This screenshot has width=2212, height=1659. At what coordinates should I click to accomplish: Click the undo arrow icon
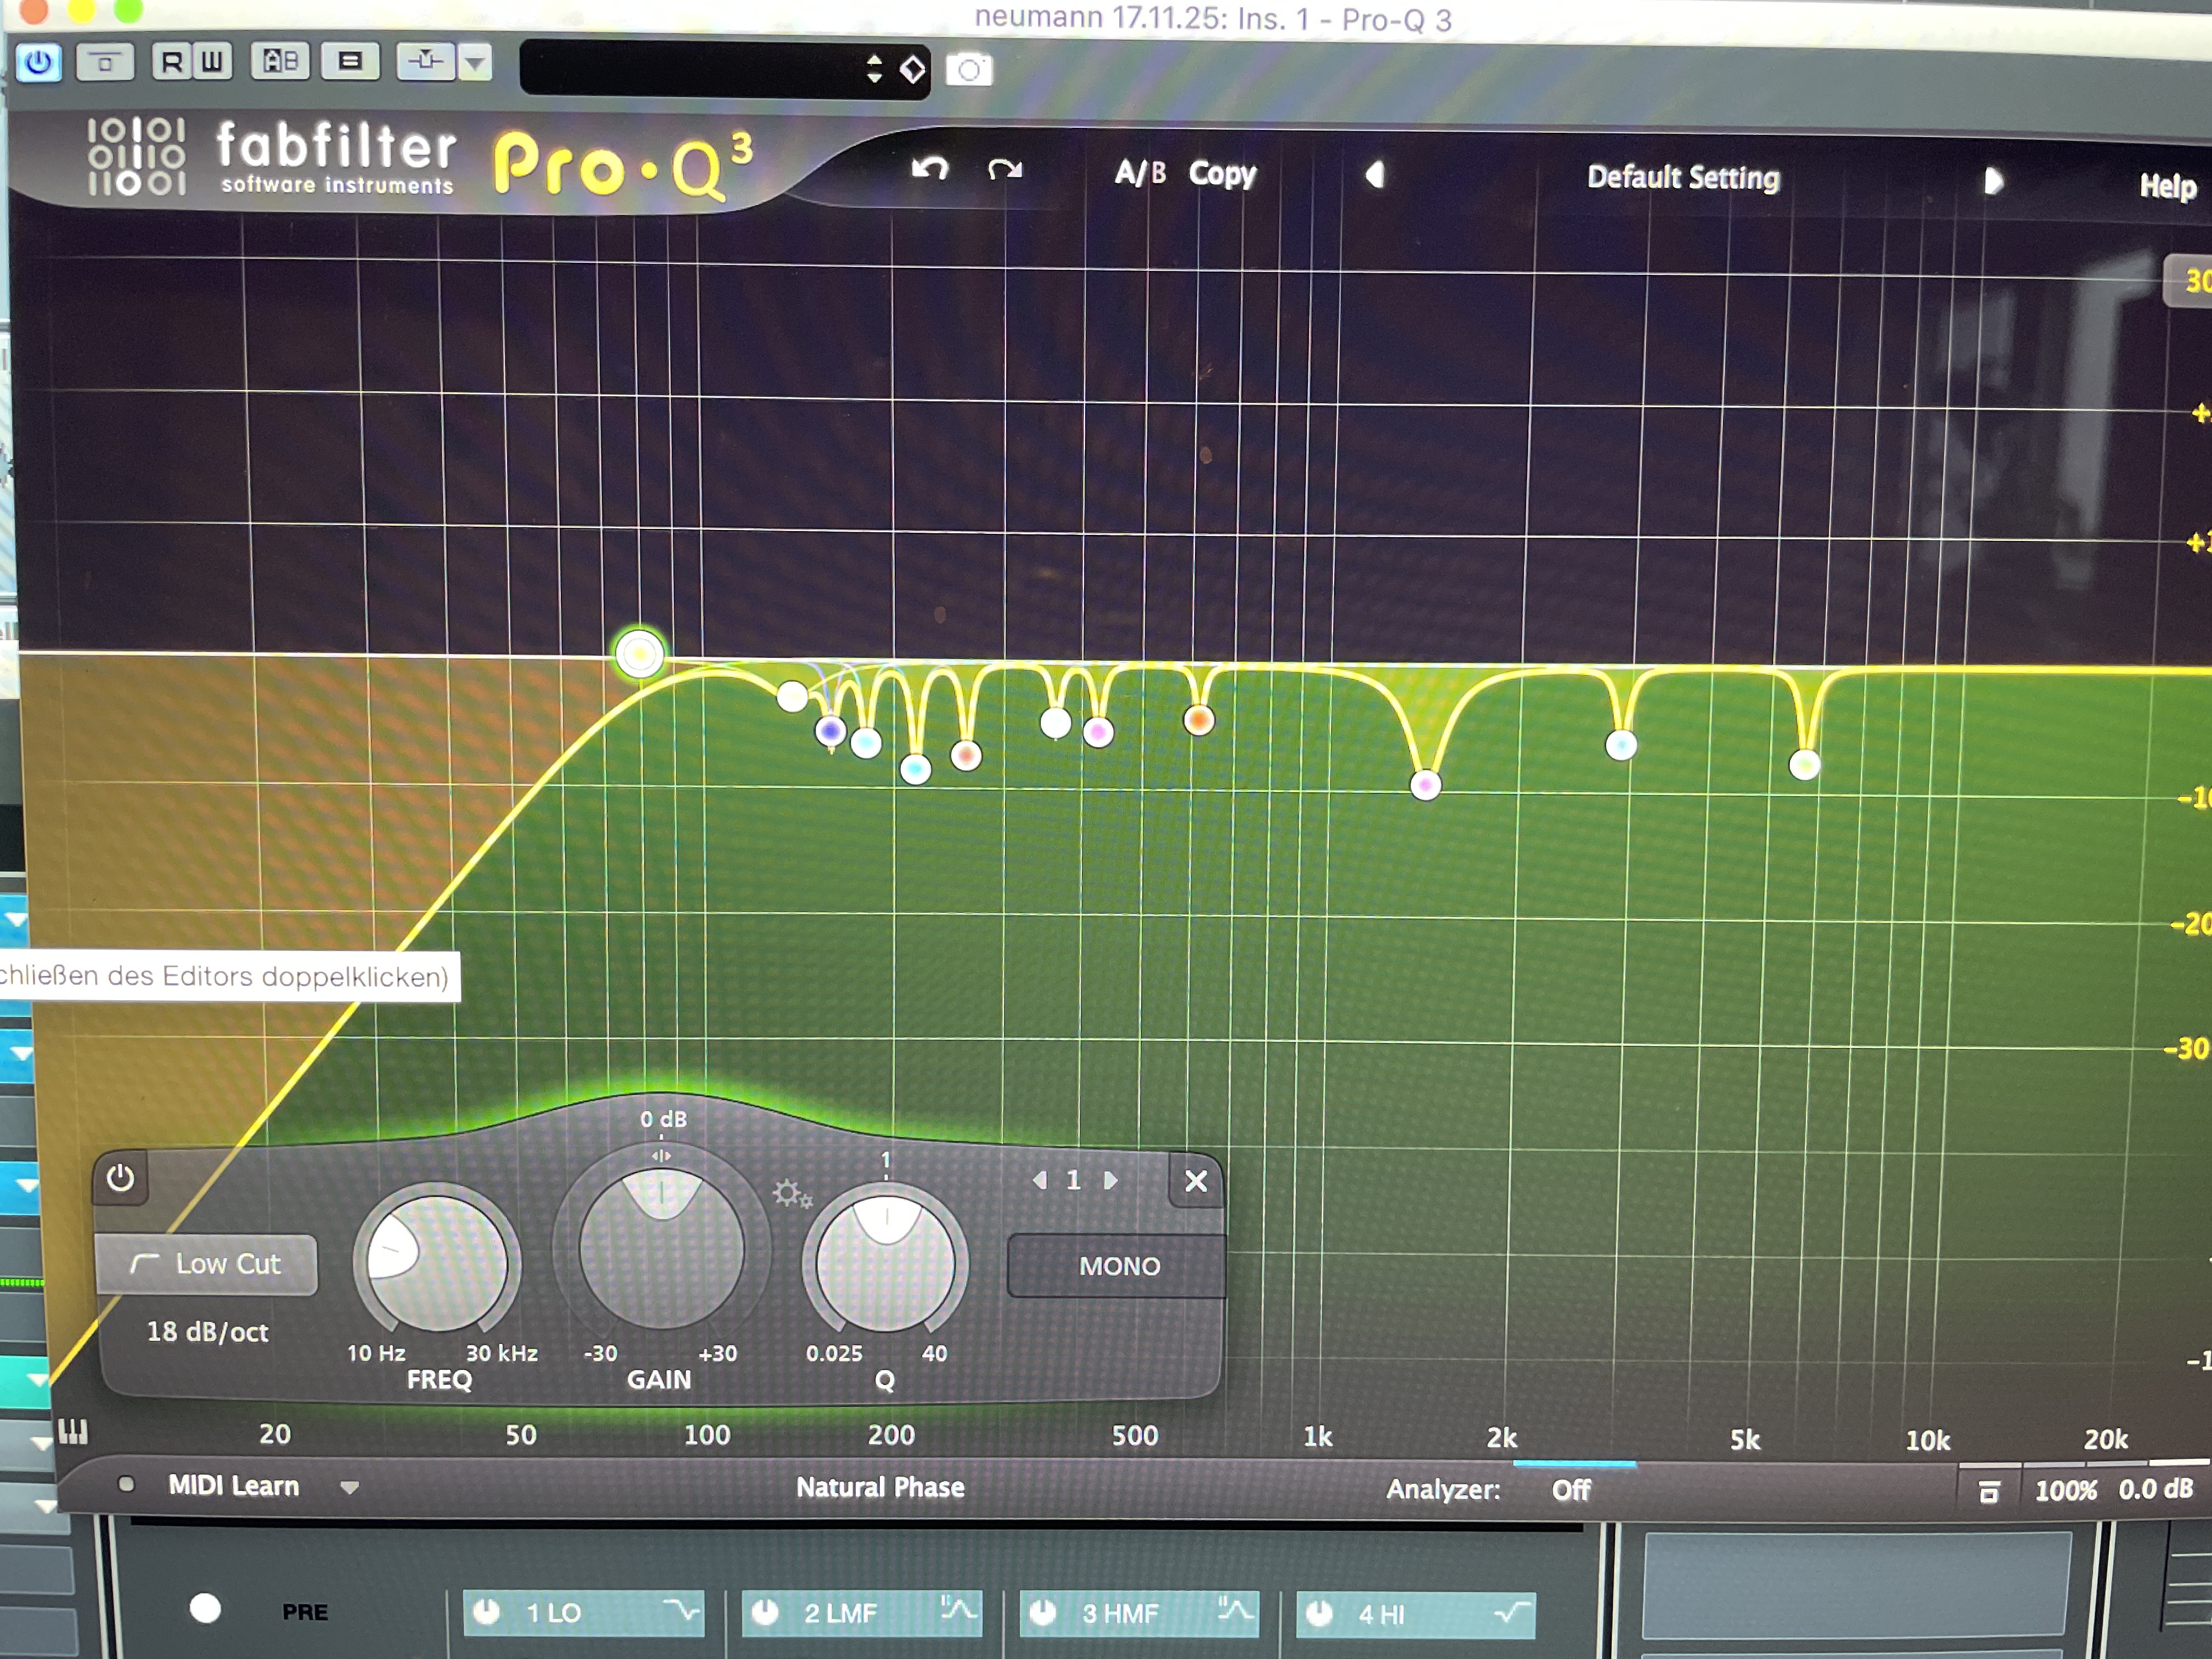[x=929, y=168]
